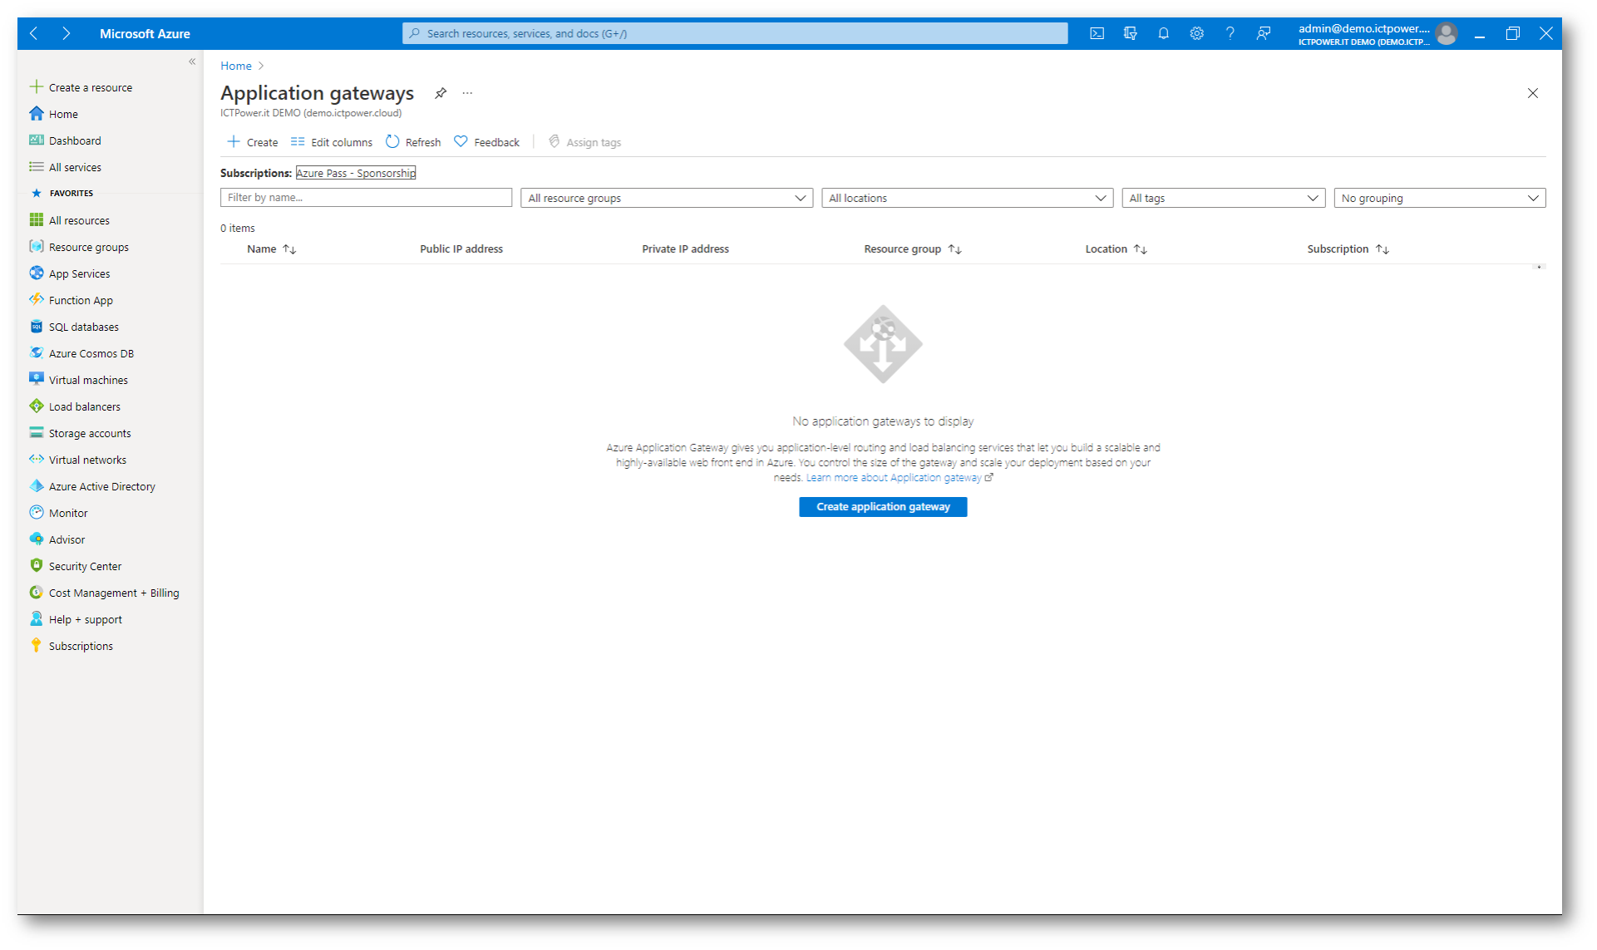
Task: Open portal settings gear icon
Action: (1196, 33)
